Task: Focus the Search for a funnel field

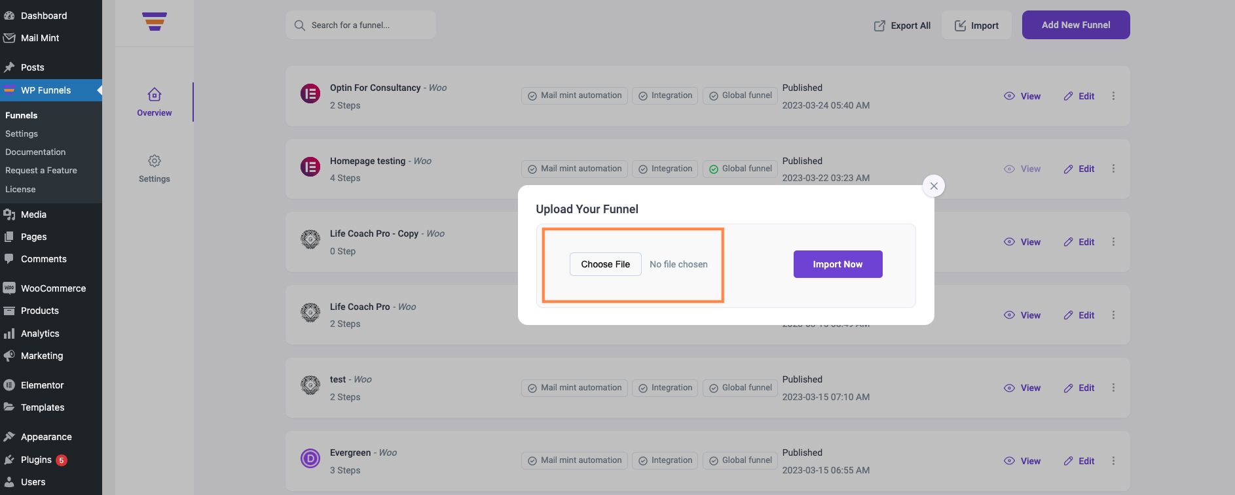Action: pos(361,25)
